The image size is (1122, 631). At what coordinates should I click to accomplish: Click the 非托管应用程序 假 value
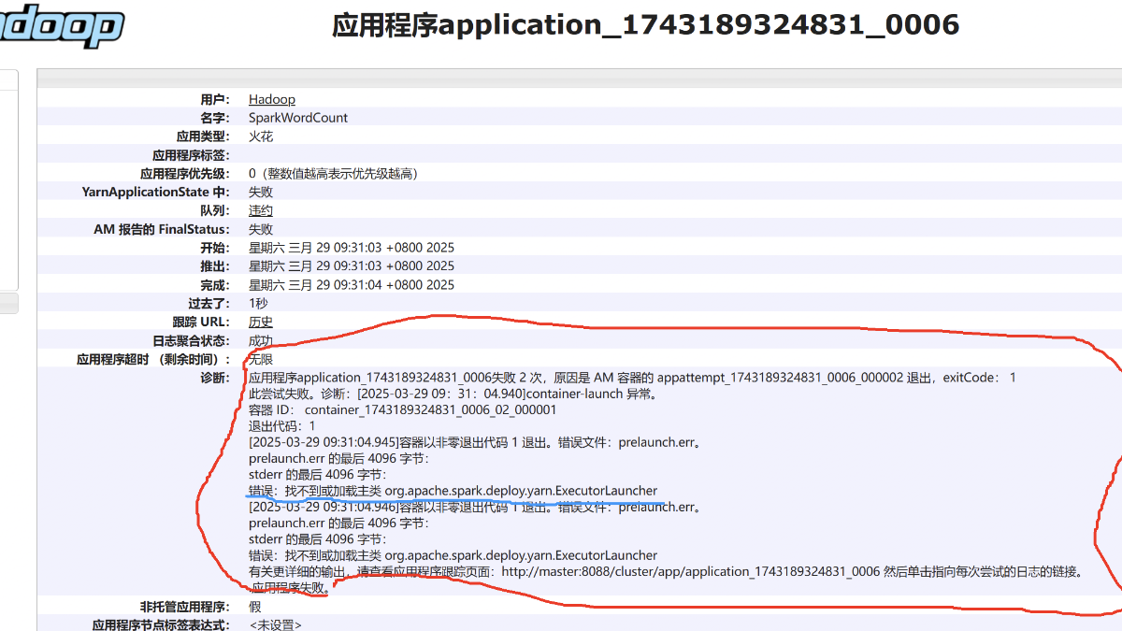click(254, 607)
